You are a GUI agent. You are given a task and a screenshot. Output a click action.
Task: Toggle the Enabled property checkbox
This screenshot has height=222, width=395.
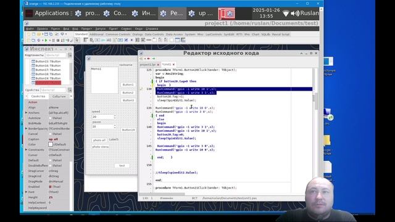tap(50, 187)
